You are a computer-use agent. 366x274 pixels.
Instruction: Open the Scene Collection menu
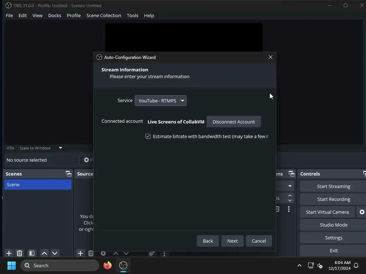coord(104,15)
